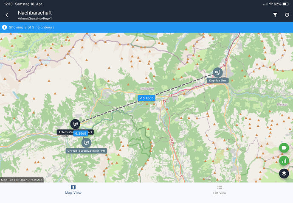Tap the 'Showing 3 of 3 neighbours' banner

(x=33, y=27)
